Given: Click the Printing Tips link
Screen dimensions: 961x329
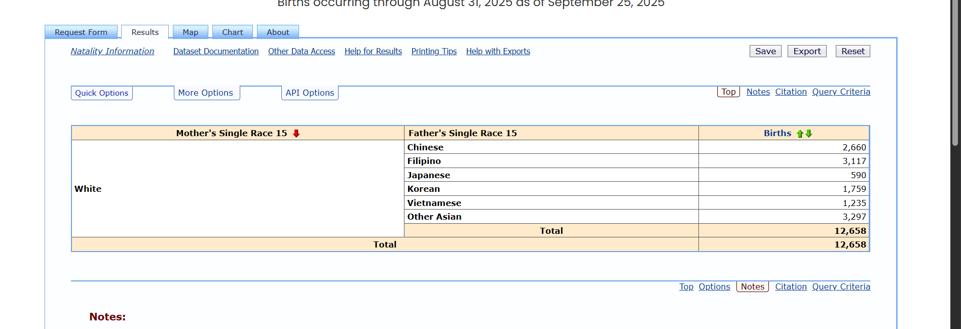Looking at the screenshot, I should (434, 51).
